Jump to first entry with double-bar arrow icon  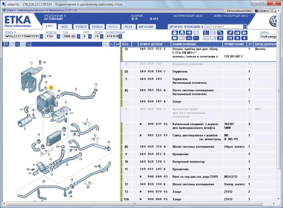pos(230,38)
